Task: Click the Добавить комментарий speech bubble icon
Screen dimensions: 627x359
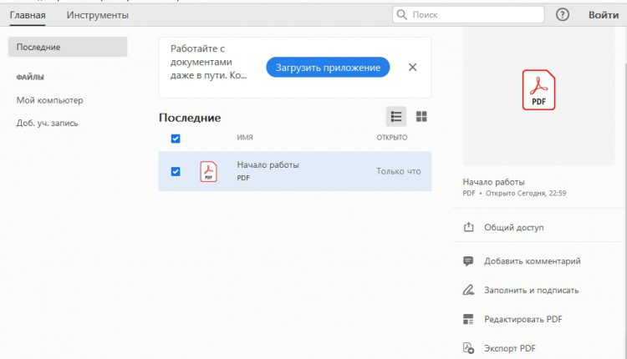Action: (468, 261)
